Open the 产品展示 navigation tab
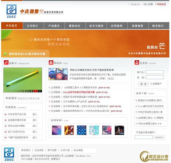This screenshot has width=171, height=163. coord(54,26)
